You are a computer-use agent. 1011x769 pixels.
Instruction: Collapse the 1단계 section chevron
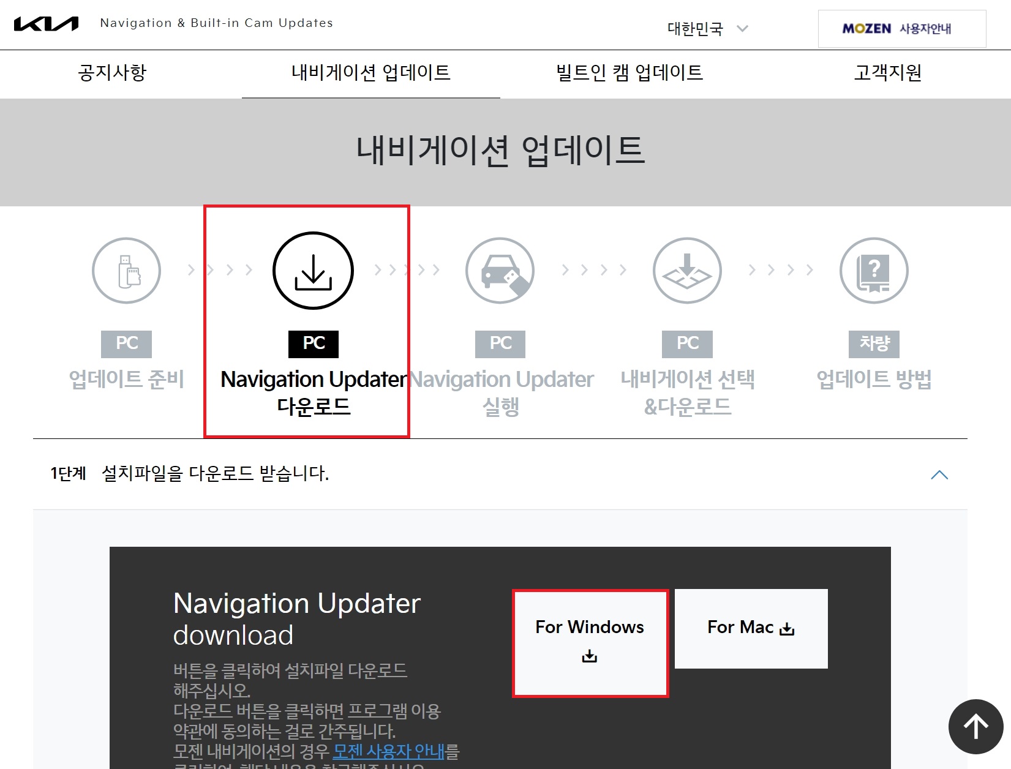(x=939, y=475)
